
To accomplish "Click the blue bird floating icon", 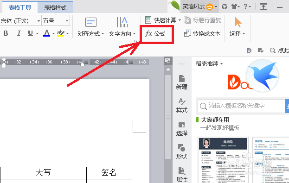I will 263,76.
